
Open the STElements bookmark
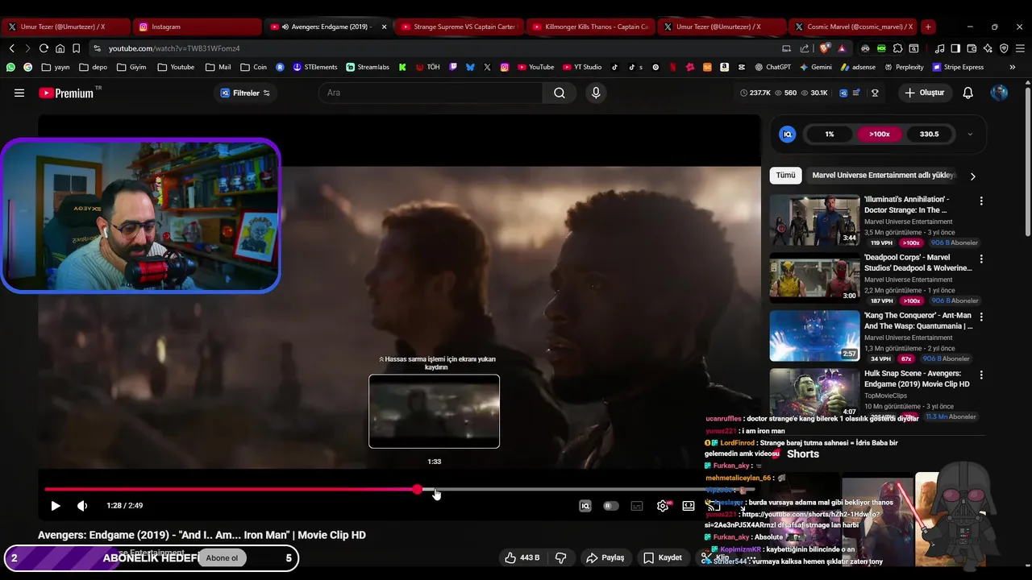coord(315,67)
